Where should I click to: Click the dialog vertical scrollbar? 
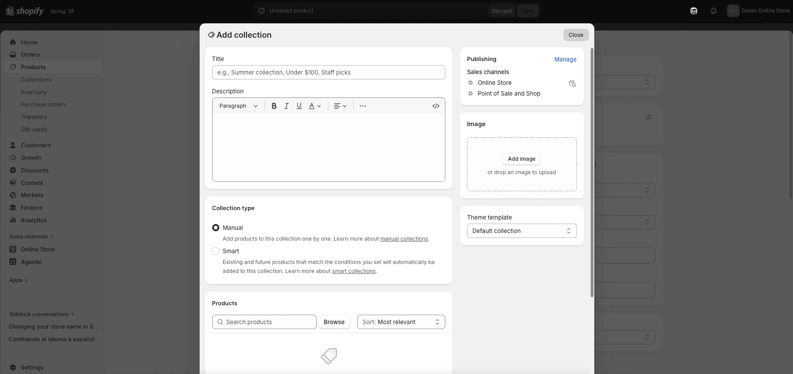[592, 173]
